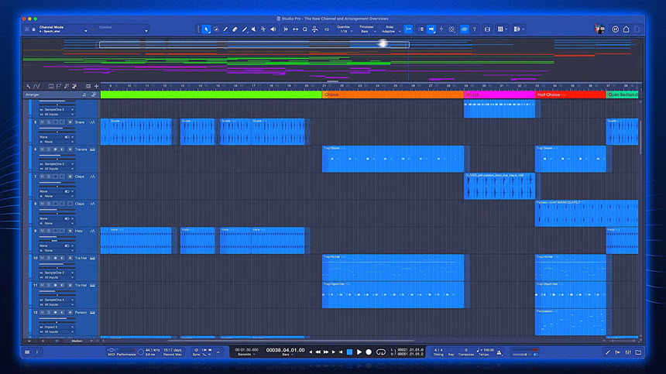Screen dimensions: 666x374
Task: Show automation curve icon above tracks
Action: pos(36,86)
